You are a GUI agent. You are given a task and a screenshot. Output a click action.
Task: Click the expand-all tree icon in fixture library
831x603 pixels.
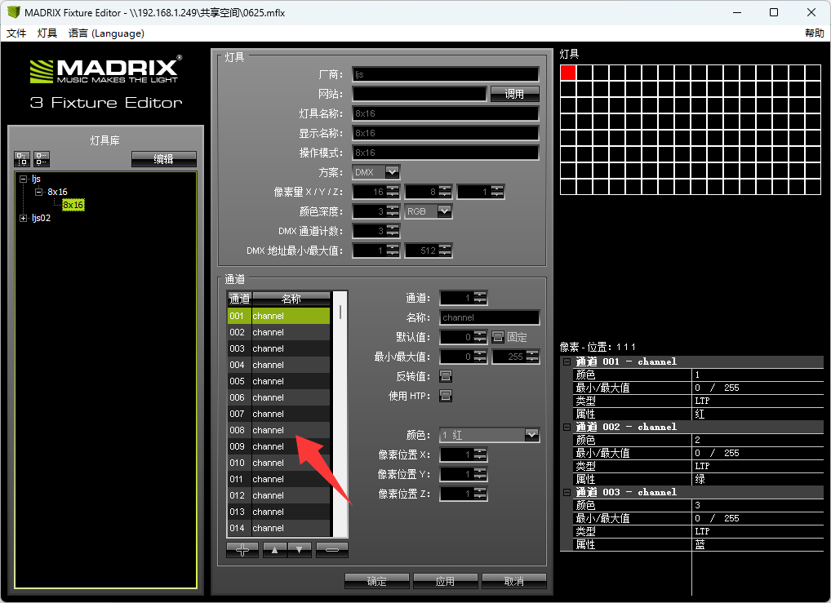click(22, 159)
